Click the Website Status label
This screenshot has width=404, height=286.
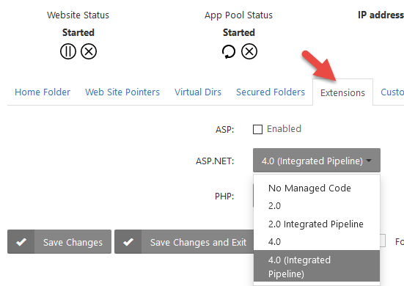tap(78, 15)
